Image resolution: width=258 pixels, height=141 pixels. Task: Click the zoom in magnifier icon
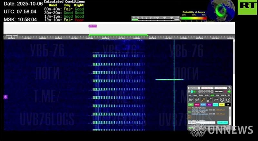point(191,100)
